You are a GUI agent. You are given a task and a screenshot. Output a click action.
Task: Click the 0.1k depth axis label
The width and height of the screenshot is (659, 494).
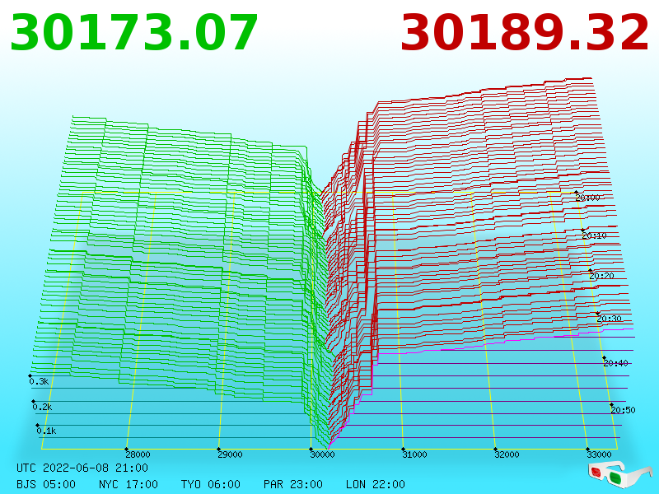(46, 431)
